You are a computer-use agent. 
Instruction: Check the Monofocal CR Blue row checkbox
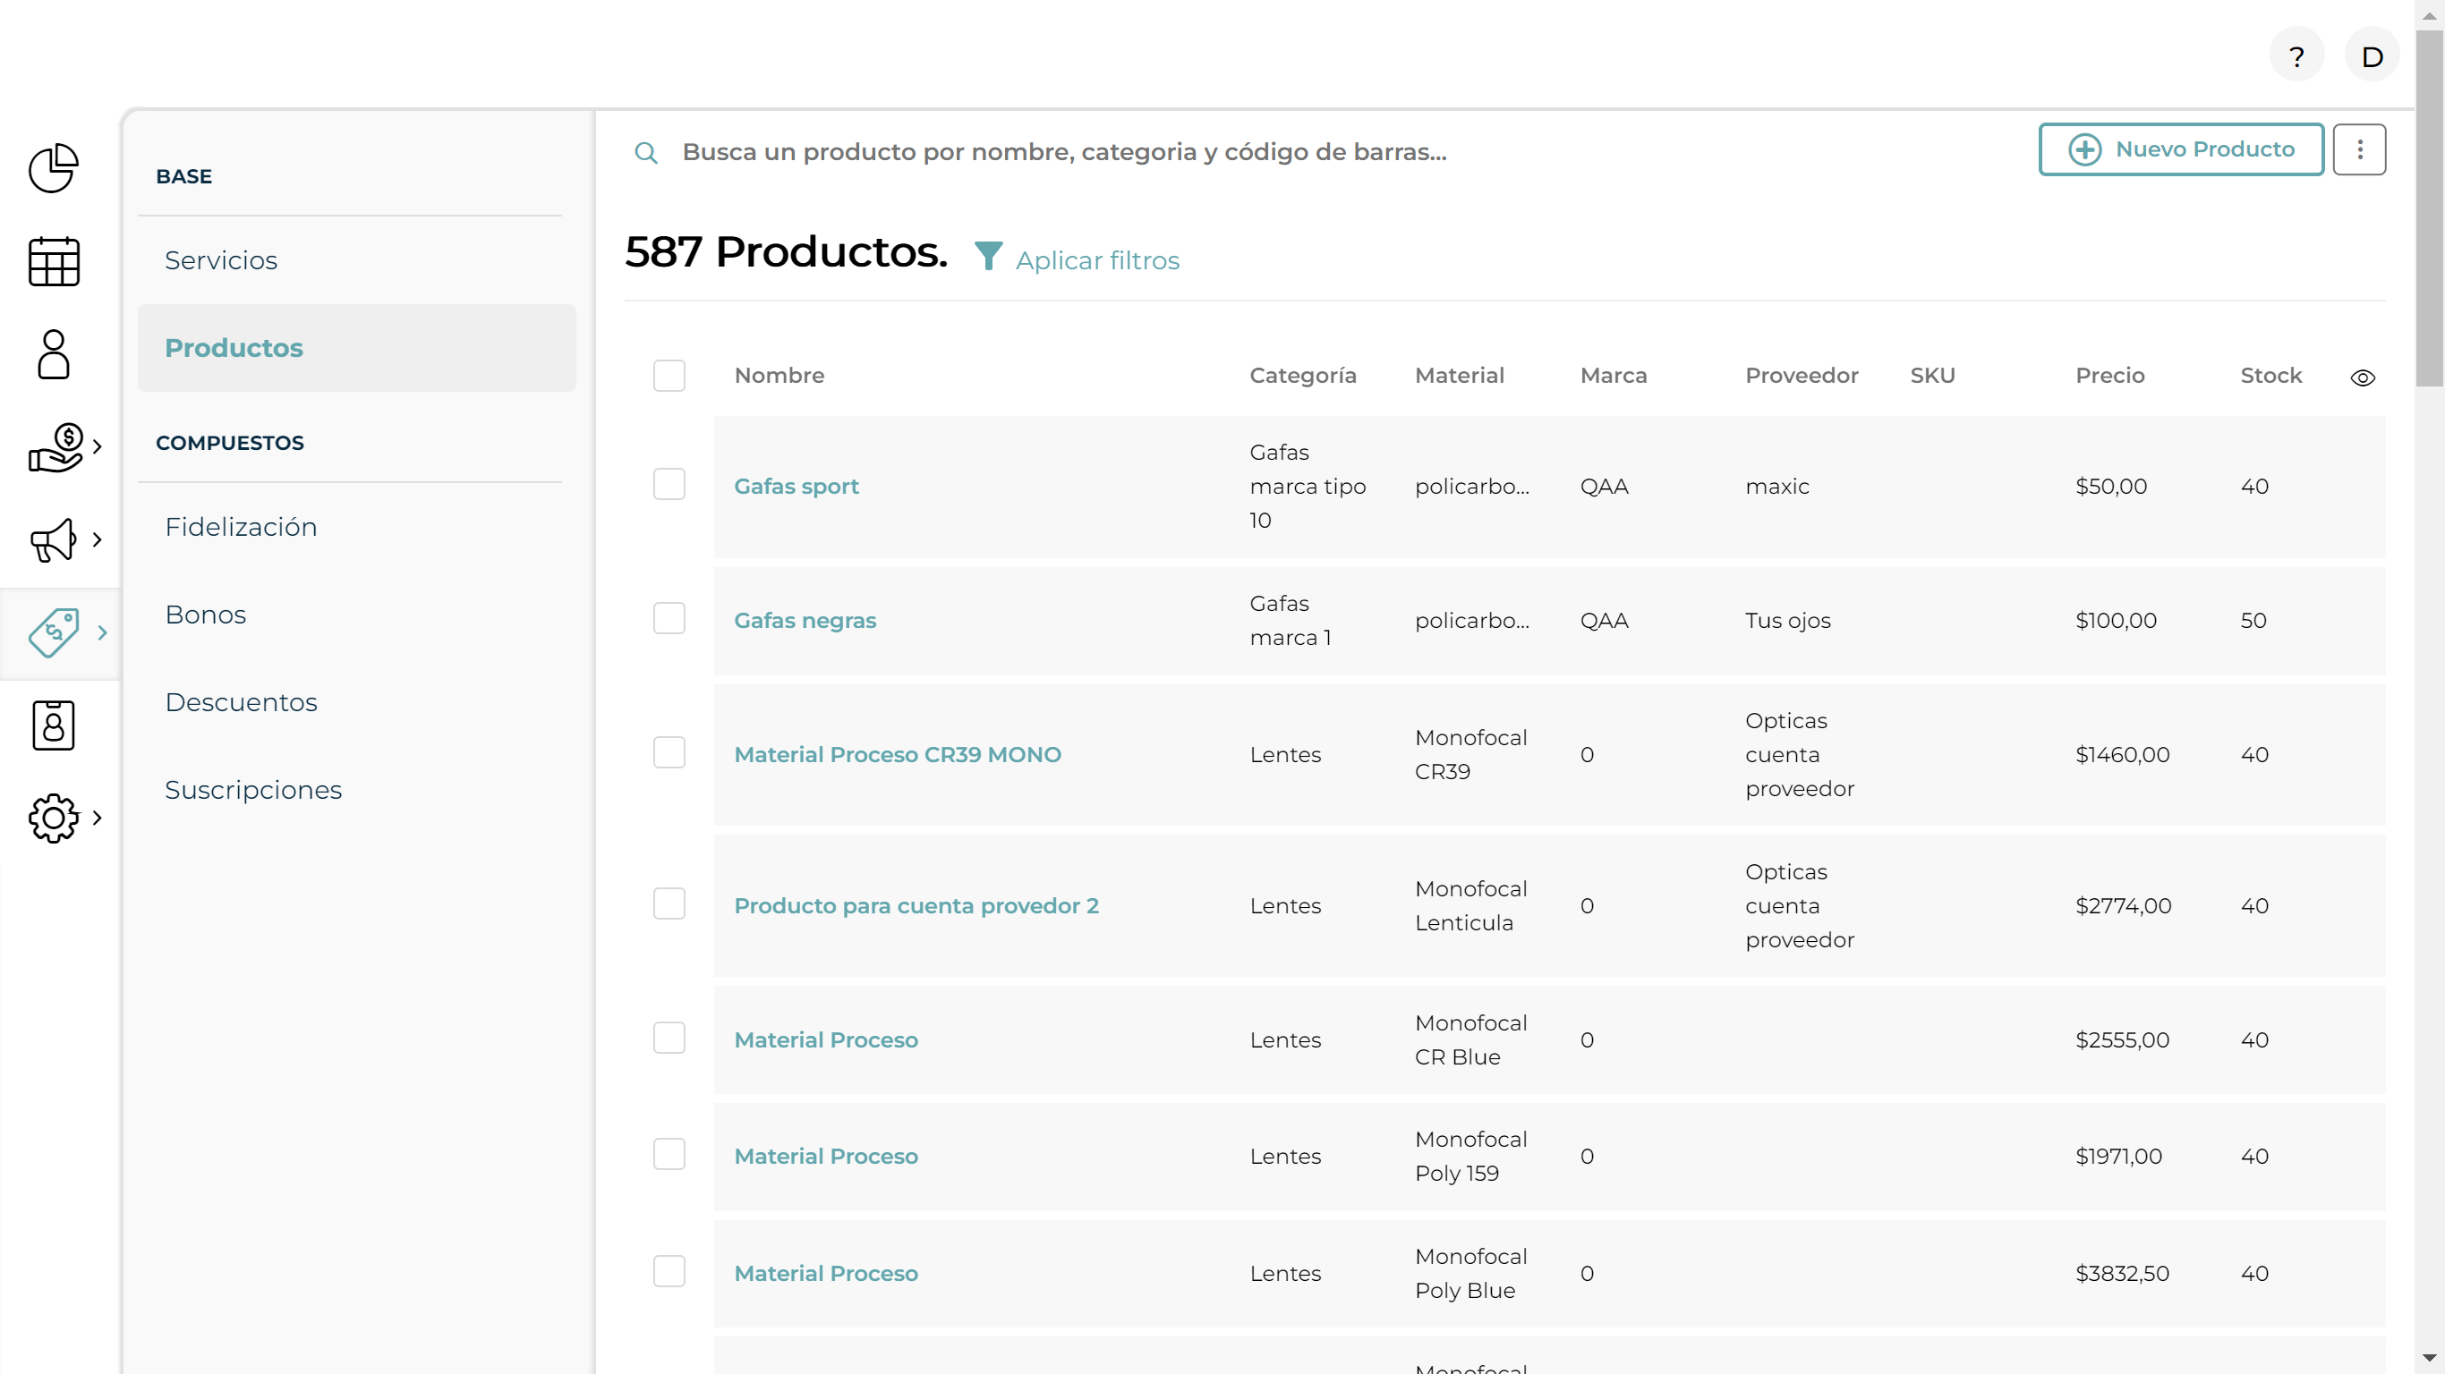click(x=669, y=1038)
